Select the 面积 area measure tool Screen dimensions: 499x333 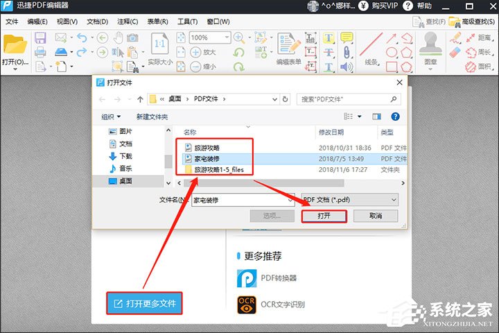pos(479,67)
